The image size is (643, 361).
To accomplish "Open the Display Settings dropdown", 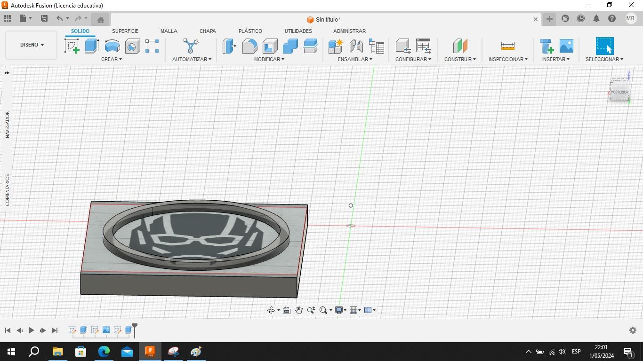I will tap(340, 310).
